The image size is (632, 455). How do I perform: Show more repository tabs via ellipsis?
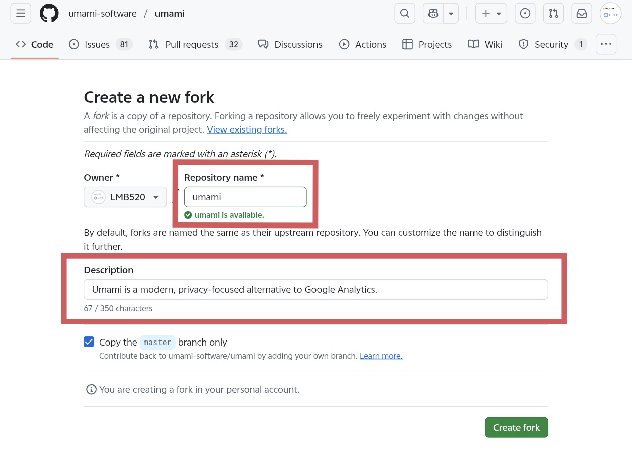tap(606, 44)
